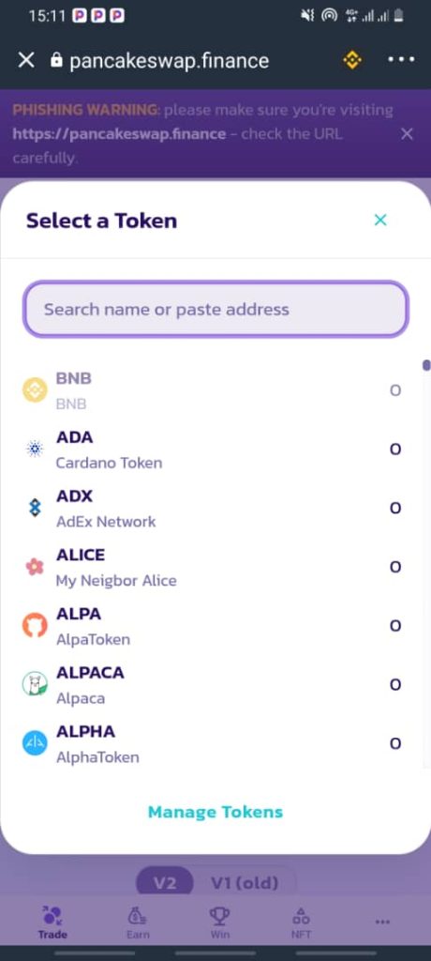
Task: Pick the ALICE flower token icon
Action: tap(35, 567)
